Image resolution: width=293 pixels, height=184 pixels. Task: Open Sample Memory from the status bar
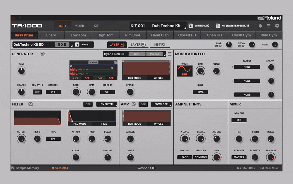click(25, 168)
